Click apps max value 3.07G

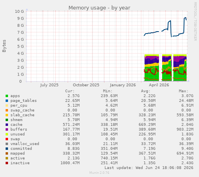point(187,96)
